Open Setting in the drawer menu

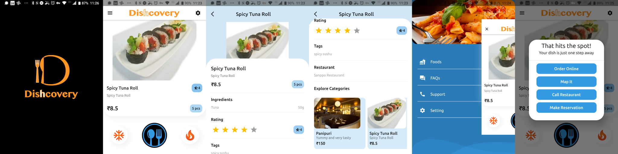[x=437, y=111]
